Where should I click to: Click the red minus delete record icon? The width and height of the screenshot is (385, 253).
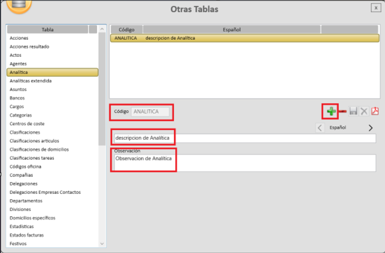[342, 112]
